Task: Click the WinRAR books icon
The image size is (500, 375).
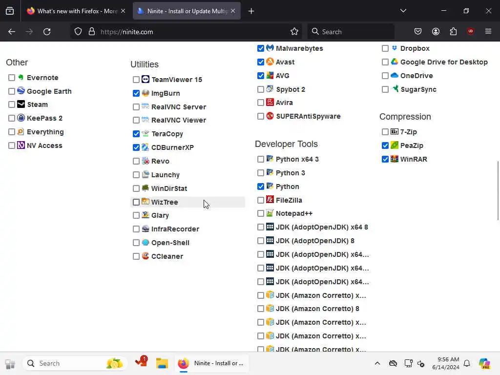Action: 395,159
